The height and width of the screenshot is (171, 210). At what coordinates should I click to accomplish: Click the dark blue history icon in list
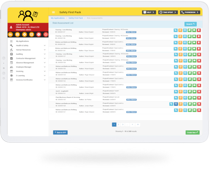click(176, 104)
